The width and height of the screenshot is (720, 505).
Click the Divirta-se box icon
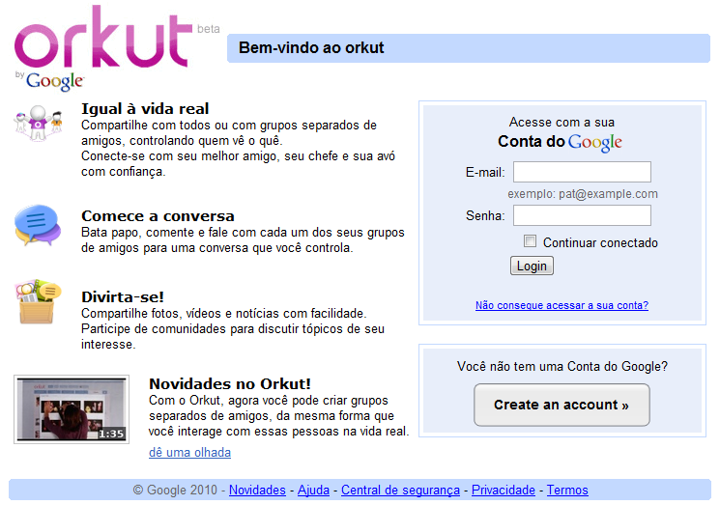(x=39, y=301)
